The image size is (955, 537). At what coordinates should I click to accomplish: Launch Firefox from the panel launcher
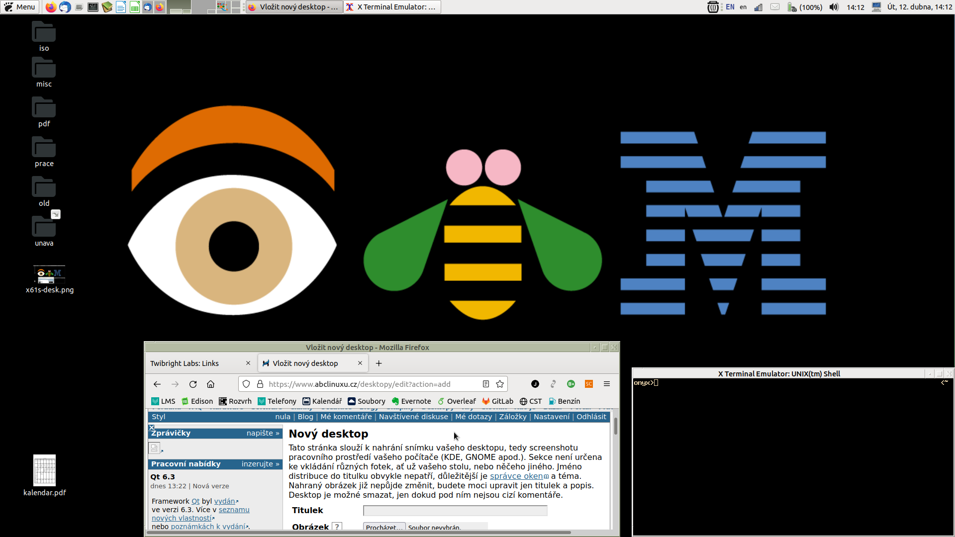51,7
